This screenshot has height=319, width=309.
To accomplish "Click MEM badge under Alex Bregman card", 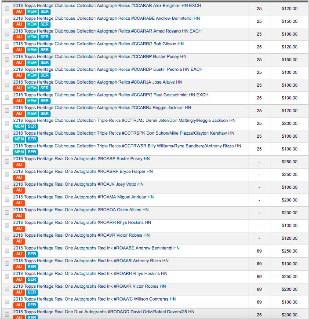I will pos(32,11).
